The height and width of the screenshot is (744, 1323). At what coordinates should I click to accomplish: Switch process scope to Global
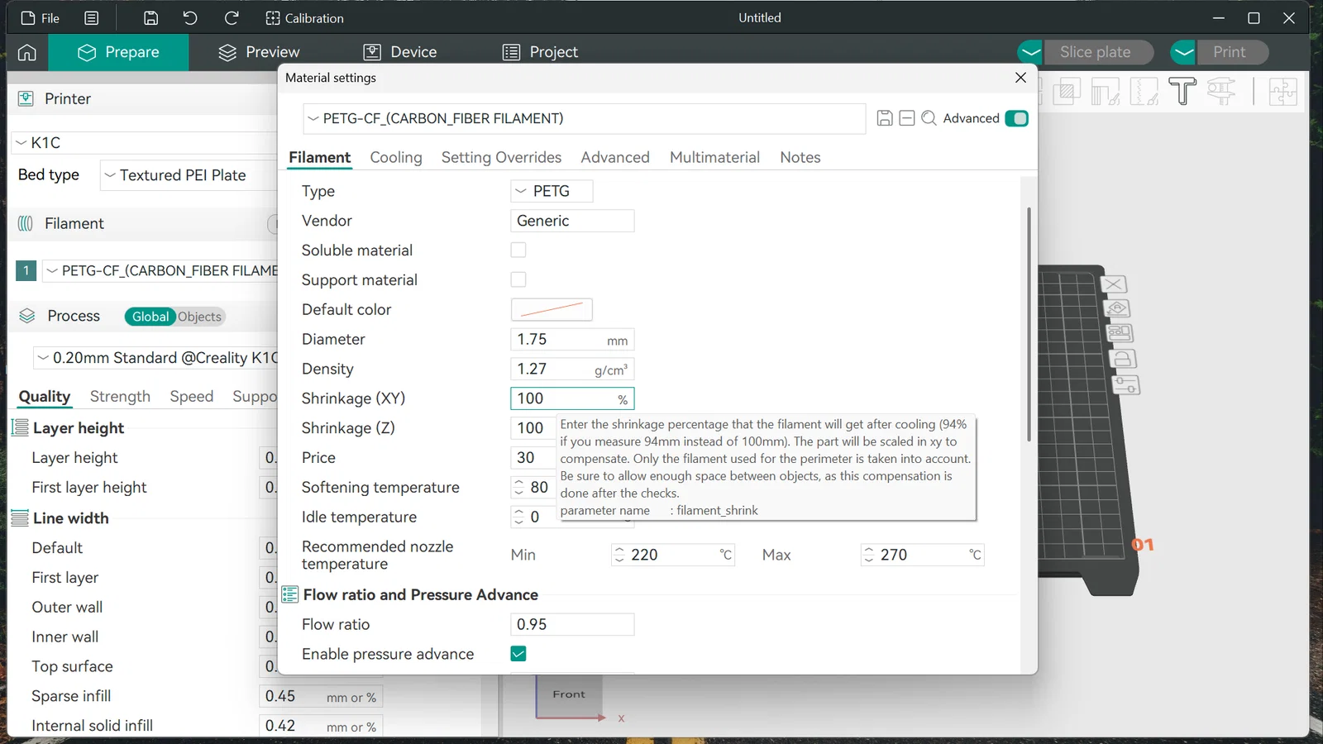[x=150, y=317]
